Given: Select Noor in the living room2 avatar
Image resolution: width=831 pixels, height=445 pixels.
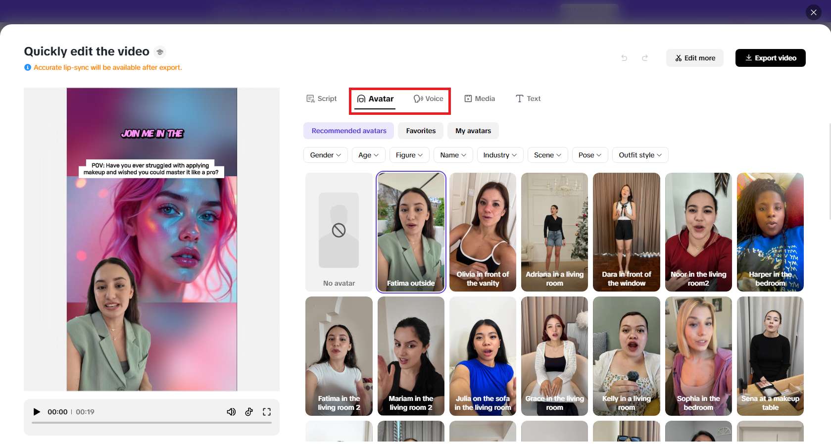Looking at the screenshot, I should coord(698,232).
